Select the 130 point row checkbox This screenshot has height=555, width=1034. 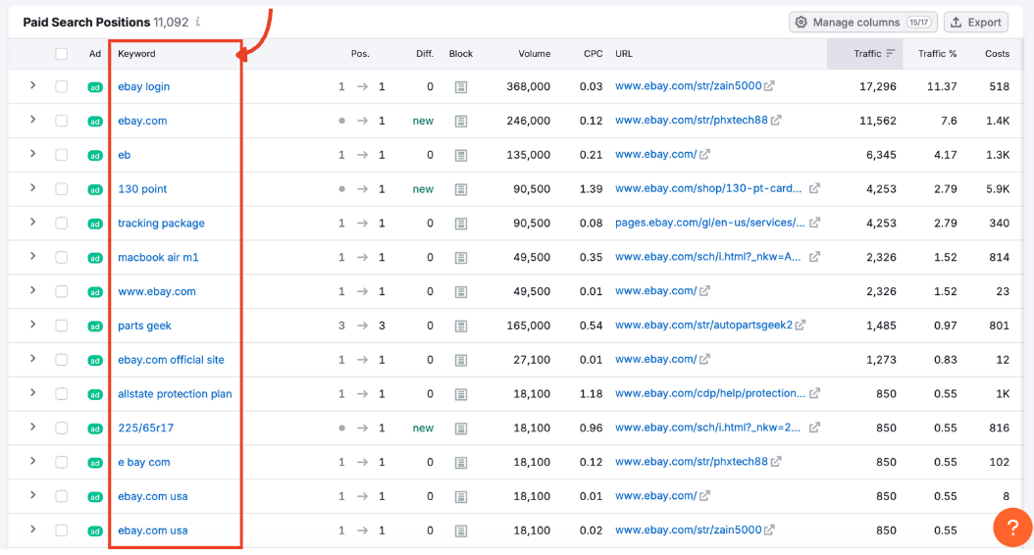pyautogui.click(x=62, y=189)
